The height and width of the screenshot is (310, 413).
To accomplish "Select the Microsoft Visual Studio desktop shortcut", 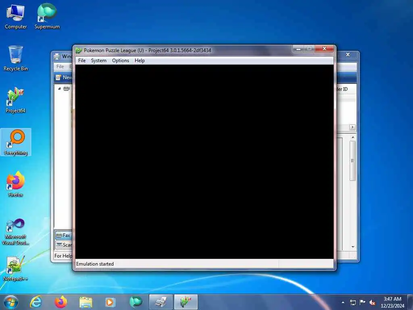I will pos(15,232).
